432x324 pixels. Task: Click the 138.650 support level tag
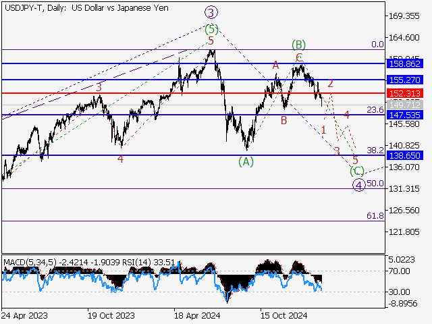pos(405,155)
